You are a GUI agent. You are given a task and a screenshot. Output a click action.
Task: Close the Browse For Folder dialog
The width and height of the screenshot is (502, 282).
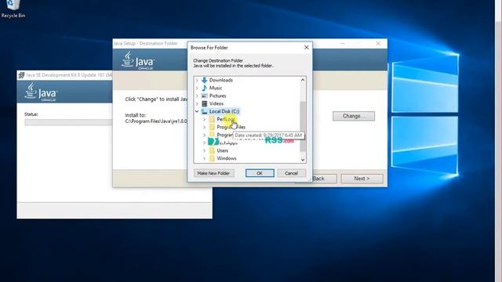(306, 47)
